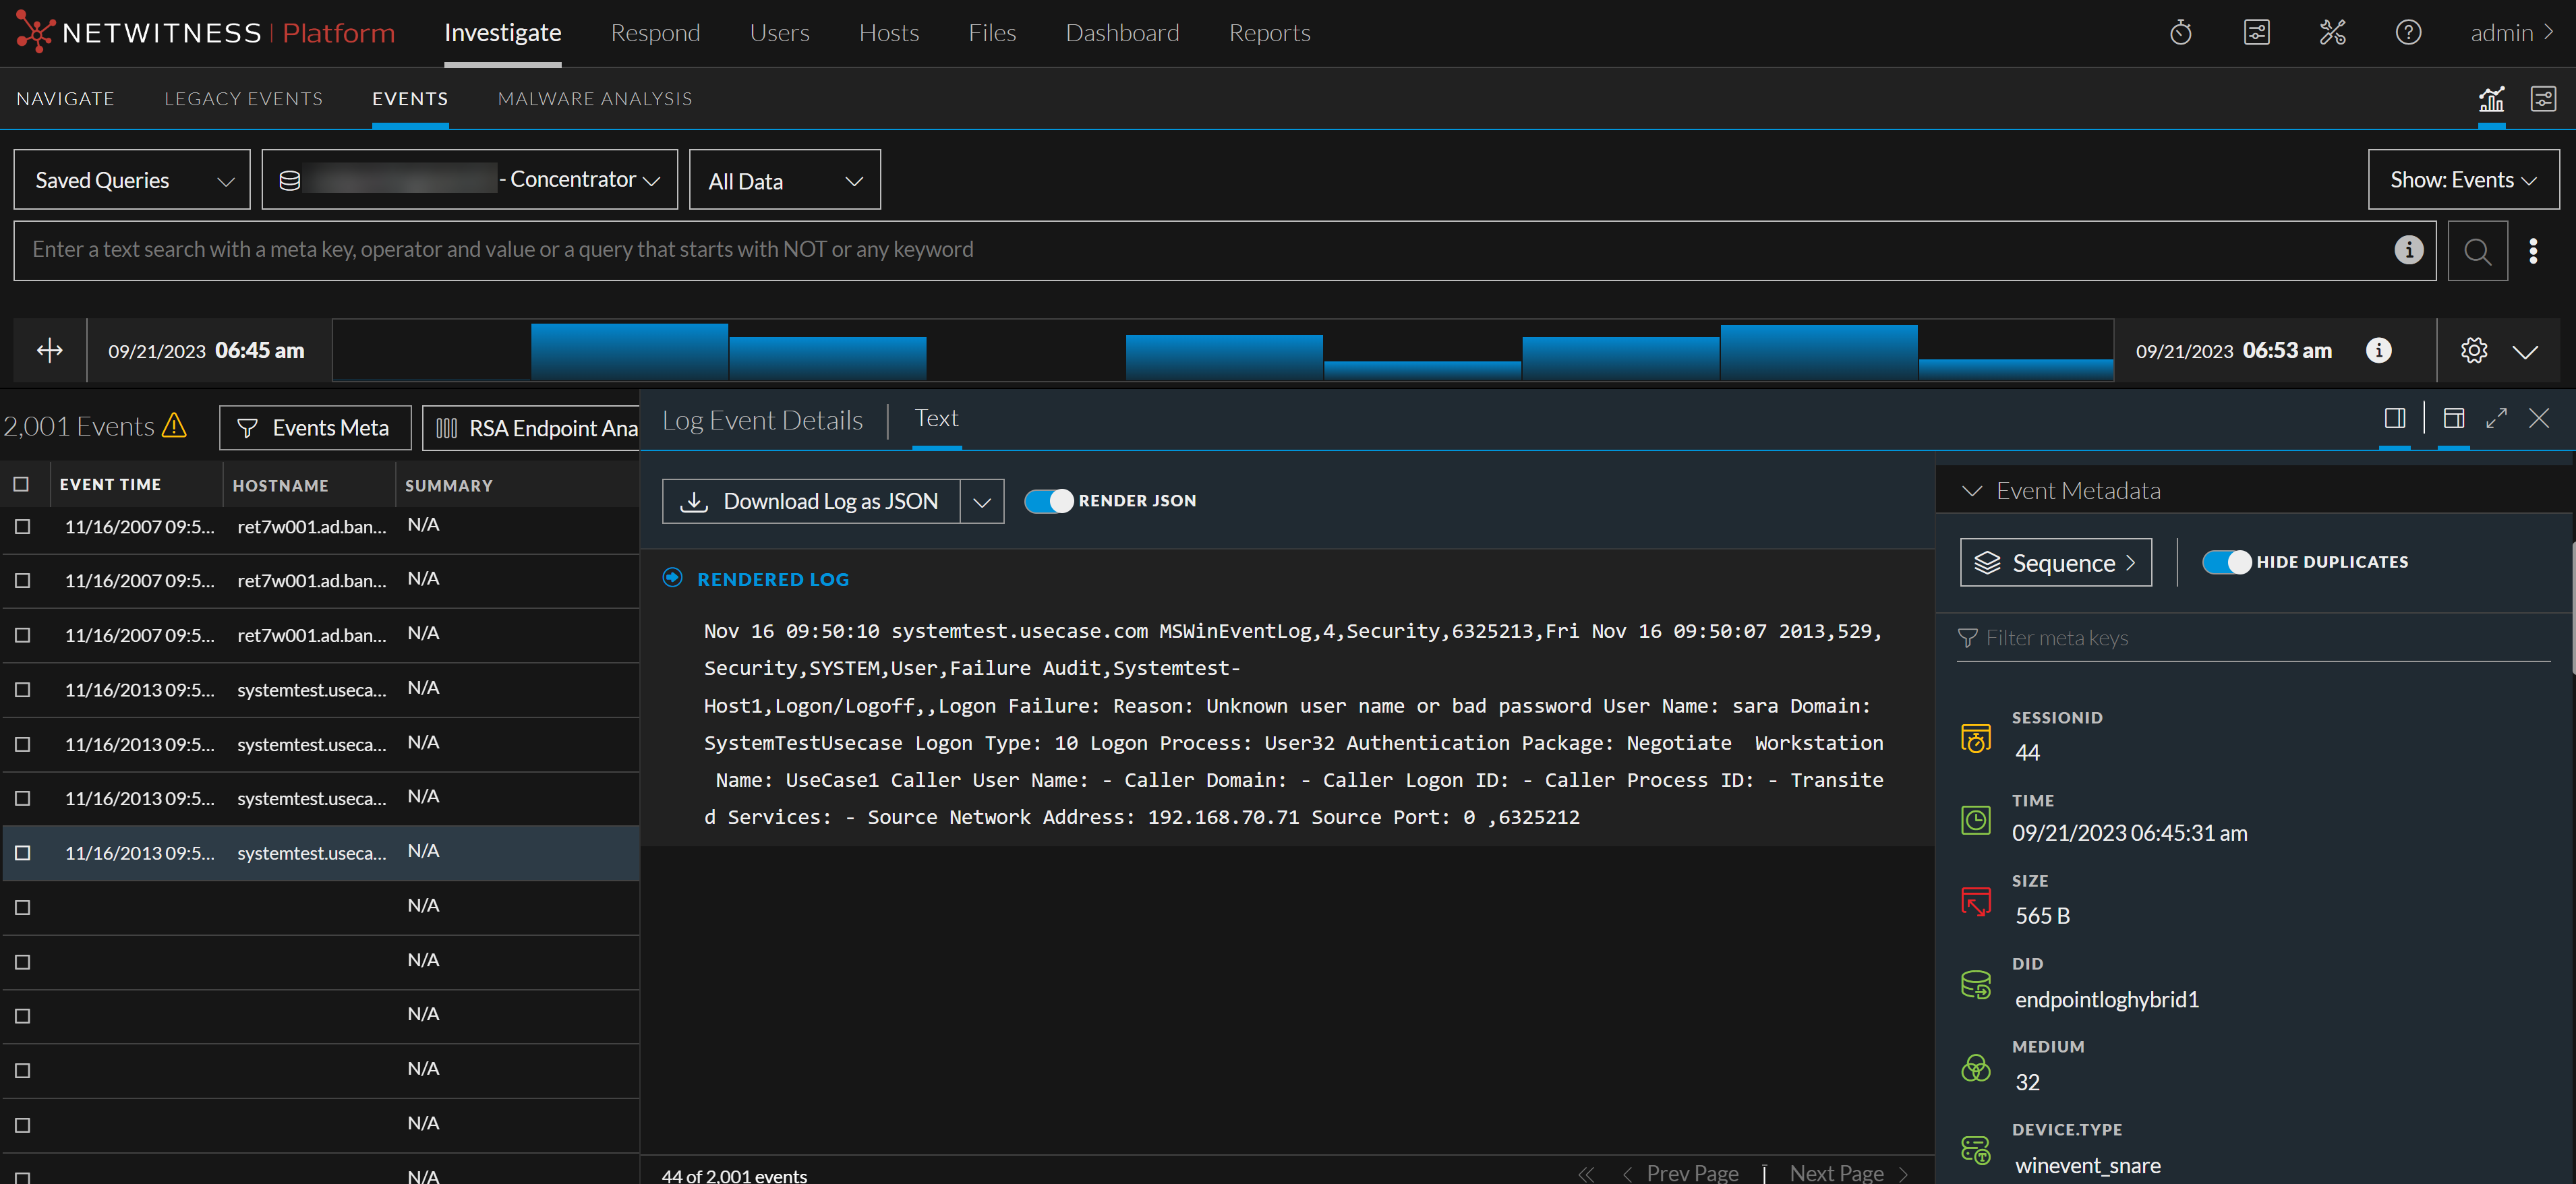Switch to the Malware Analysis tab
The image size is (2576, 1184).
pos(594,99)
